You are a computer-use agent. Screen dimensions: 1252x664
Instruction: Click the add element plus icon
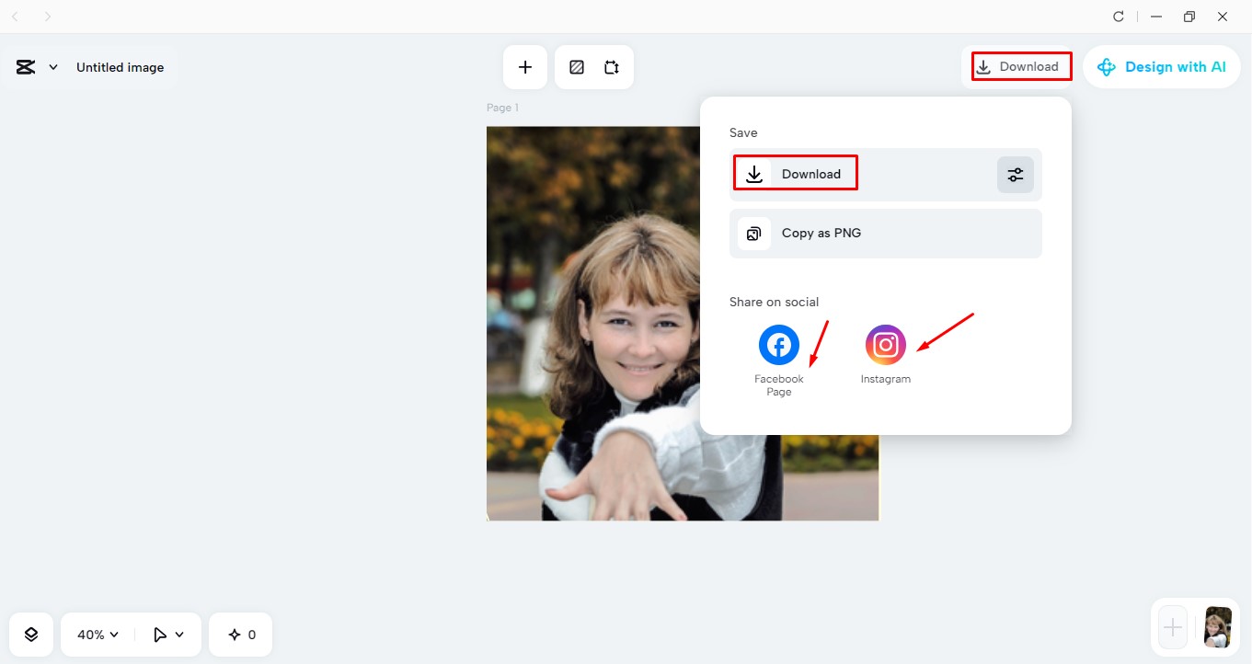point(524,66)
